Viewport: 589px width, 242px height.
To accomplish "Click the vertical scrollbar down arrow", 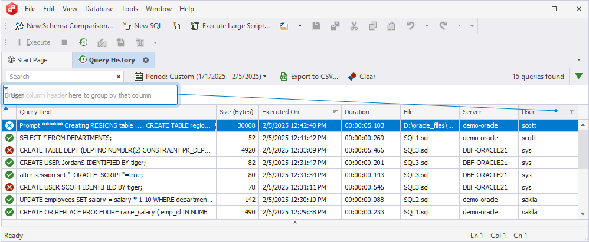I will [x=583, y=214].
